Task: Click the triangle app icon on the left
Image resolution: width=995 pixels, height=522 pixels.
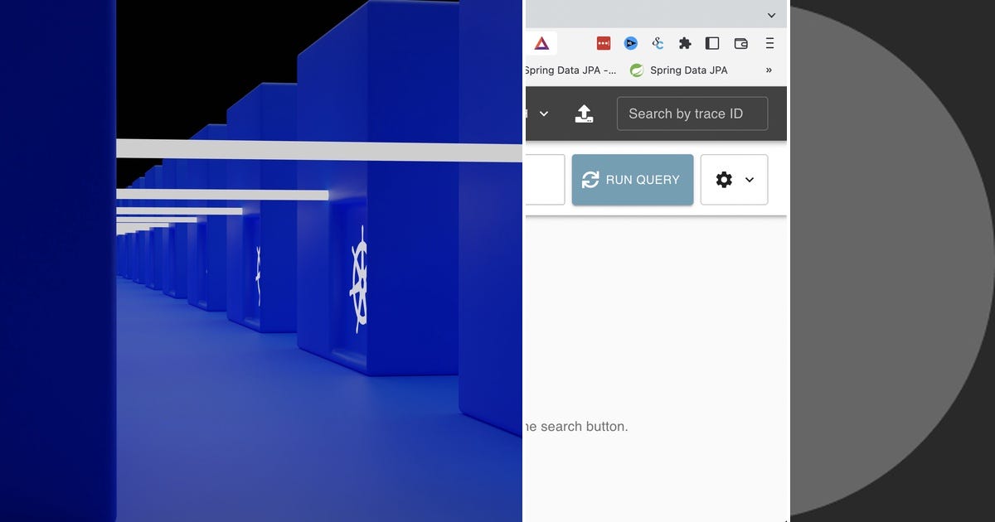Action: (x=541, y=42)
